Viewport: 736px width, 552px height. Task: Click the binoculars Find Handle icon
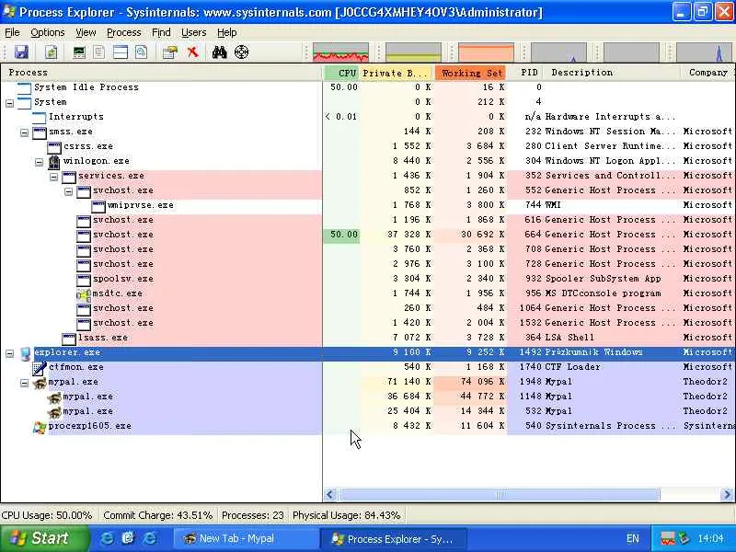[219, 52]
